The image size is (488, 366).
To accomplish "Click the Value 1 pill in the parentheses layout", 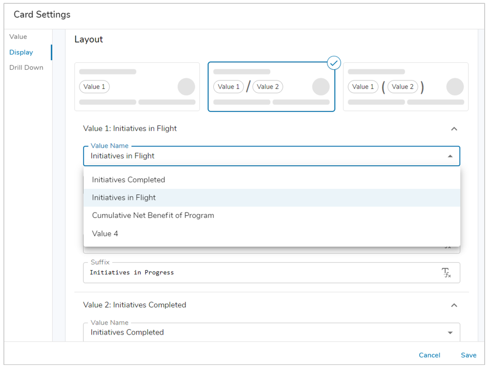I will point(363,86).
